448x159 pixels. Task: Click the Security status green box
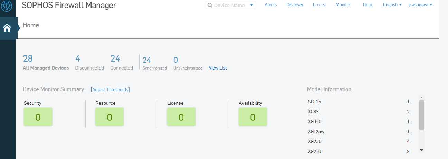(x=38, y=117)
